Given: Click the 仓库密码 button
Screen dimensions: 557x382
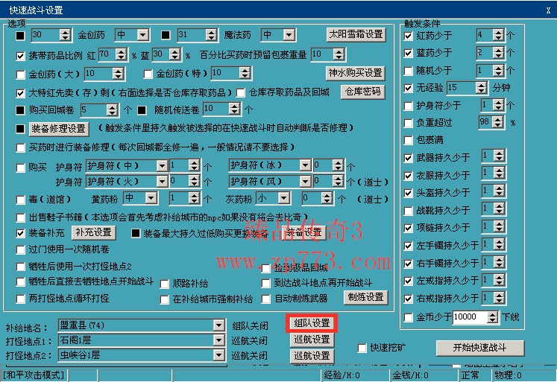Looking at the screenshot, I should click(362, 92).
